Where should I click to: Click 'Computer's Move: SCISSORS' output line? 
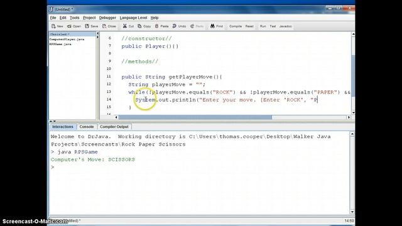click(93, 159)
